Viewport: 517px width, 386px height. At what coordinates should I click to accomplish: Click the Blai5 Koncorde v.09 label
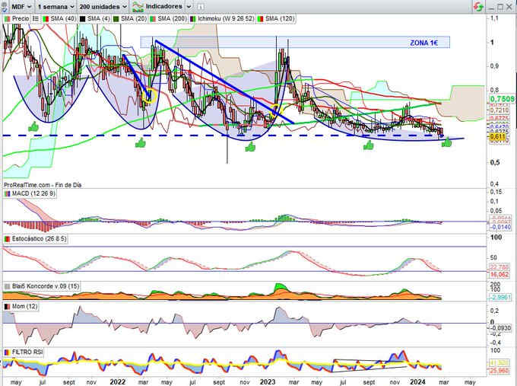pyautogui.click(x=42, y=286)
